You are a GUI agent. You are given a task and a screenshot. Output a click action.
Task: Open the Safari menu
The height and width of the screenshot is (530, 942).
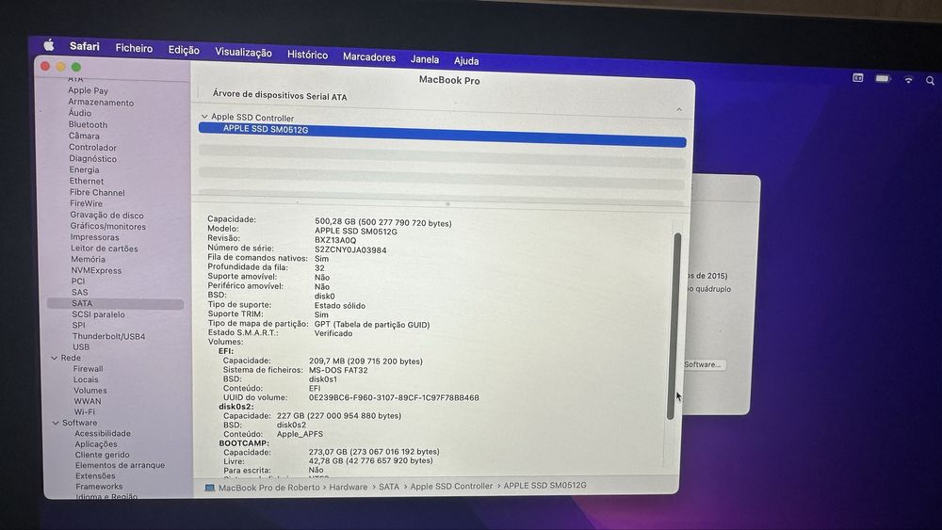[x=85, y=46]
